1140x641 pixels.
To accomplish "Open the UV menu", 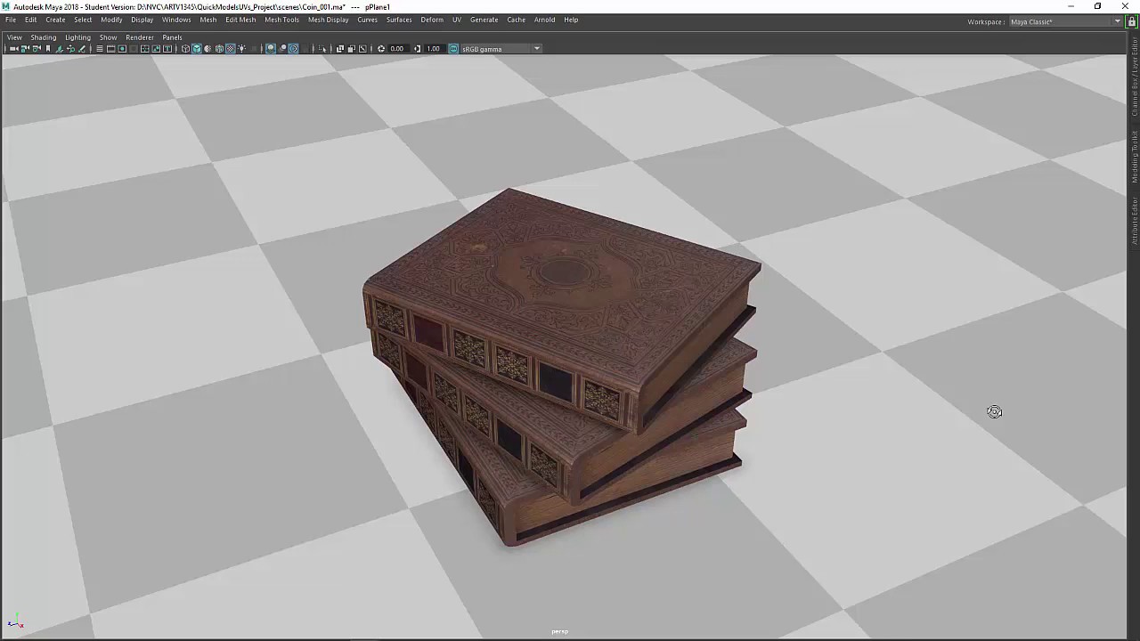I will click(x=457, y=20).
